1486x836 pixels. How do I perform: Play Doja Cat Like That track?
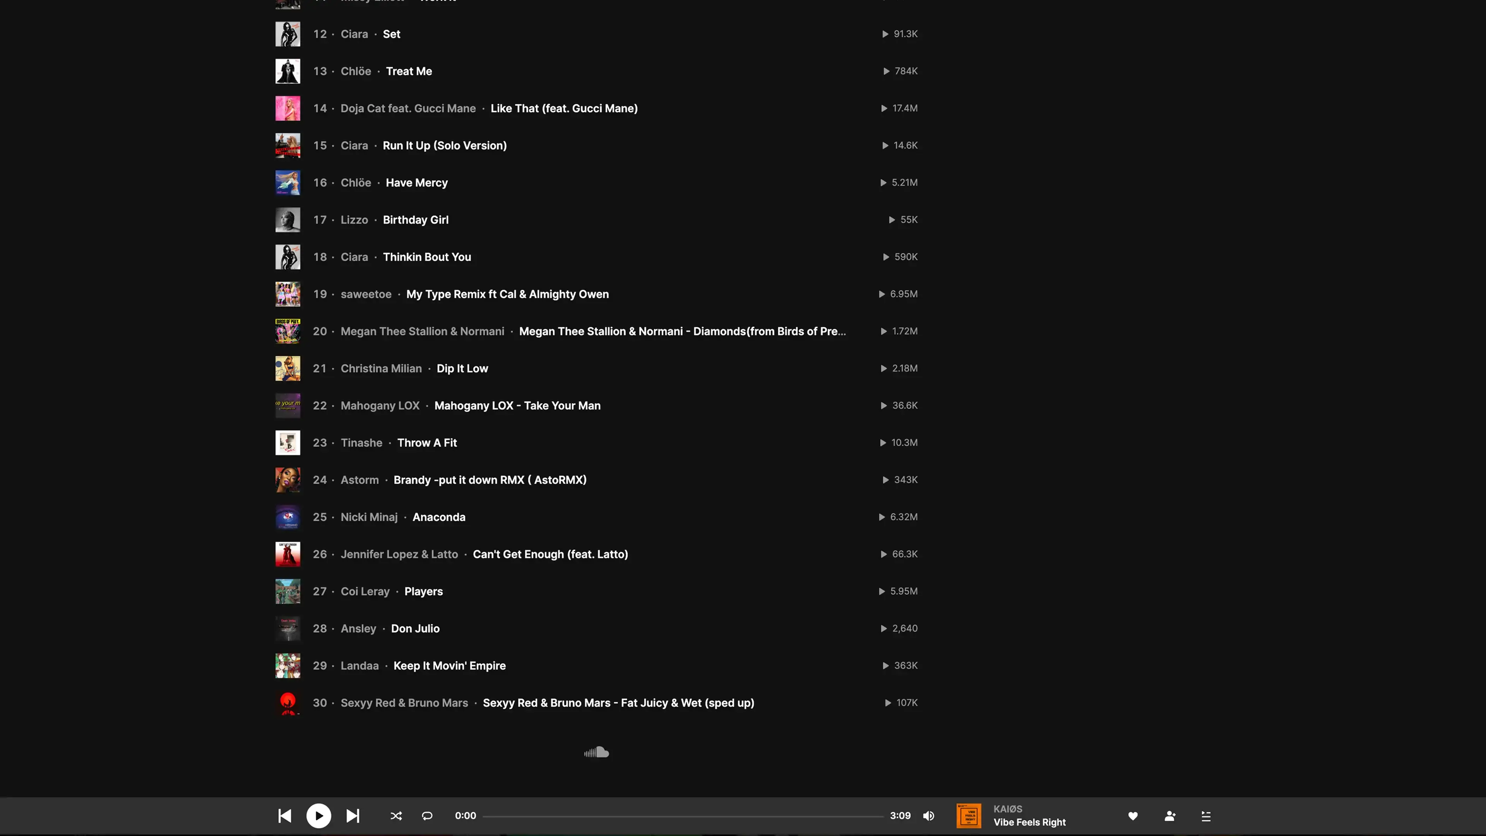(x=563, y=108)
